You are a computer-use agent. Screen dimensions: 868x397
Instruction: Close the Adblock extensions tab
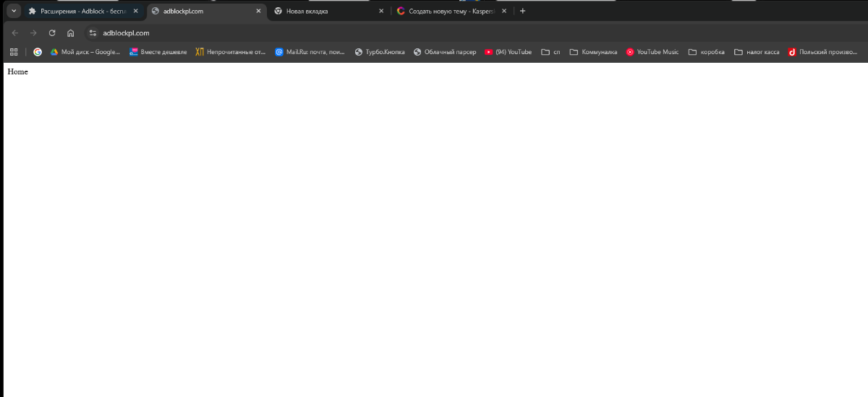pos(135,11)
